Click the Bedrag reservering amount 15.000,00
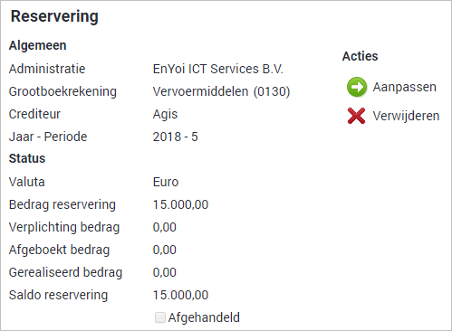 (180, 204)
